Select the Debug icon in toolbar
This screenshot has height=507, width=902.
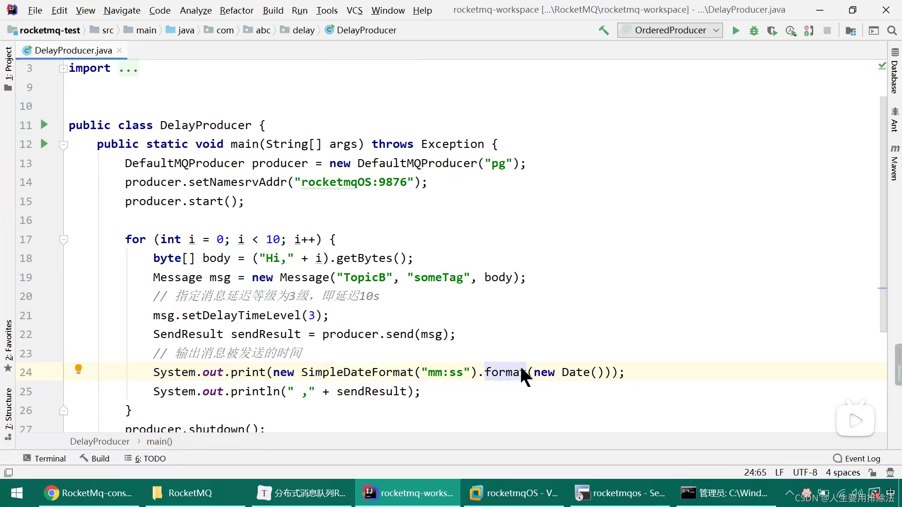click(754, 30)
